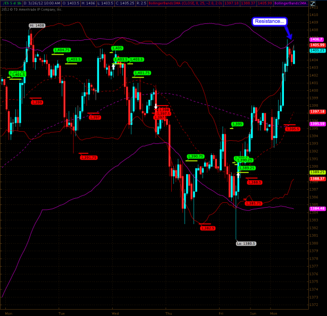Click the red 1,388.5 support label
This screenshot has width=327, height=316.
[x=255, y=183]
